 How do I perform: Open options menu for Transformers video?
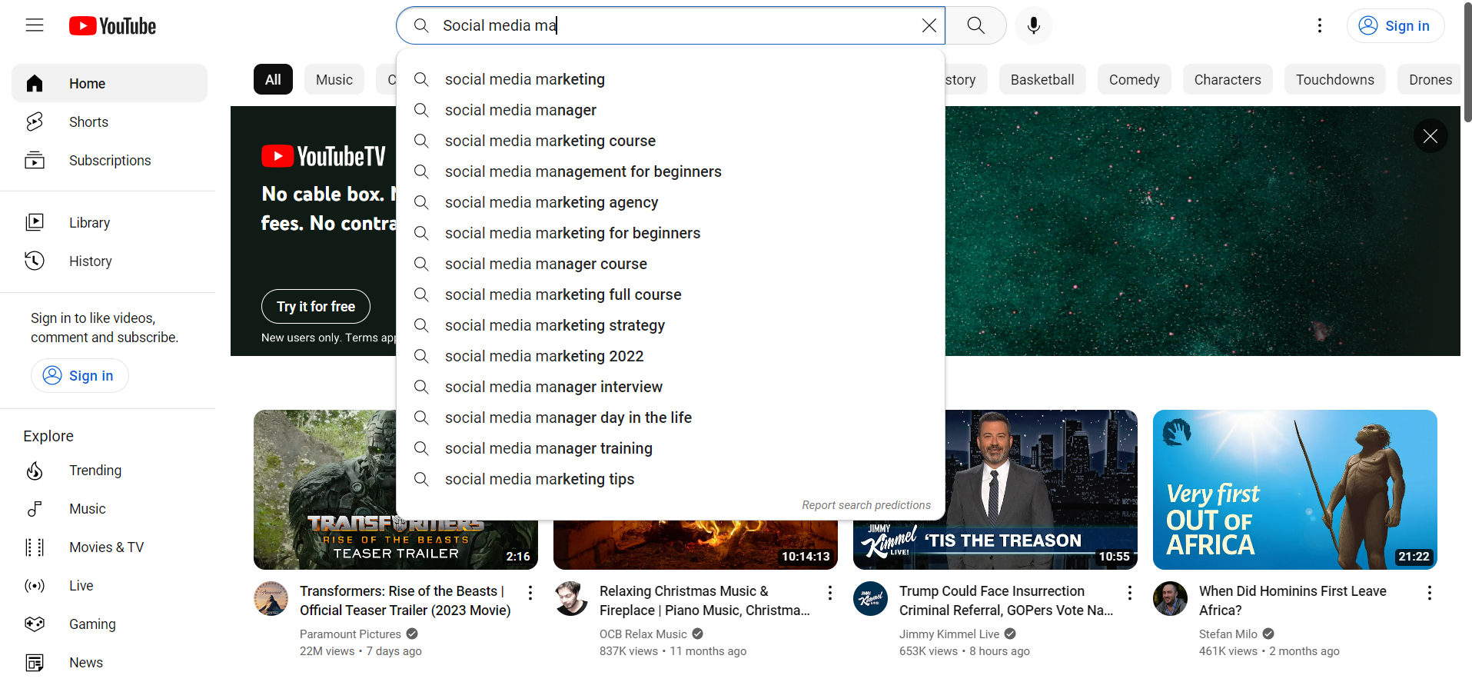(530, 592)
